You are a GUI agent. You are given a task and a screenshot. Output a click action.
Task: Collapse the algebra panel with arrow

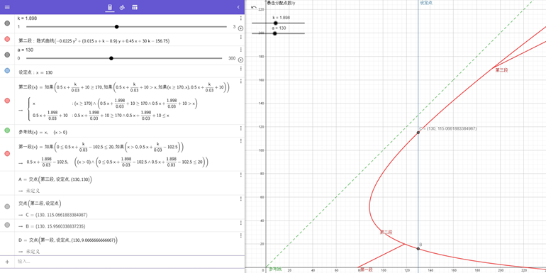point(238,7)
